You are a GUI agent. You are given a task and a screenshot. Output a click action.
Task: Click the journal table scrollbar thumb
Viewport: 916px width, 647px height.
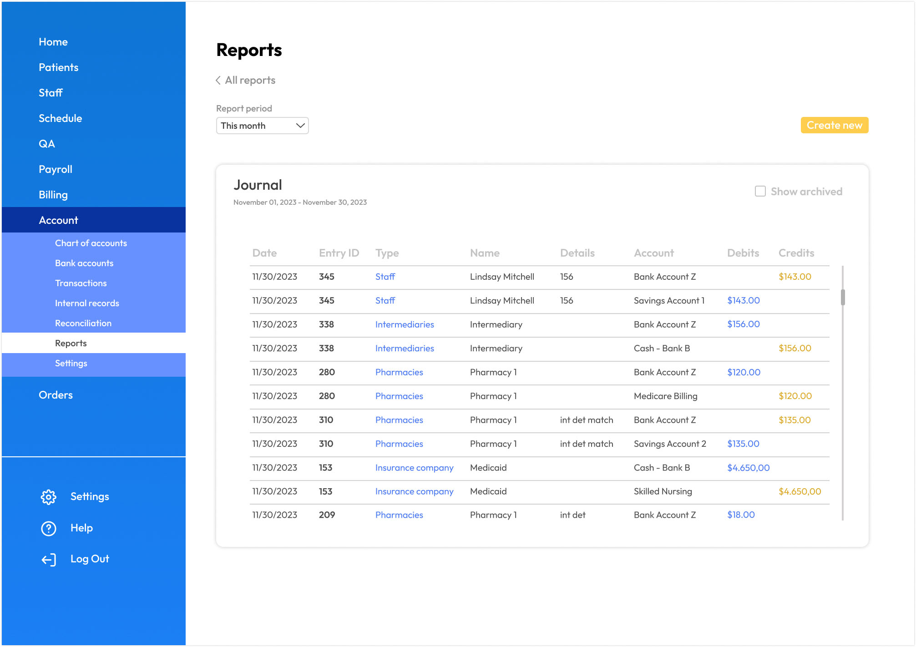tap(843, 297)
